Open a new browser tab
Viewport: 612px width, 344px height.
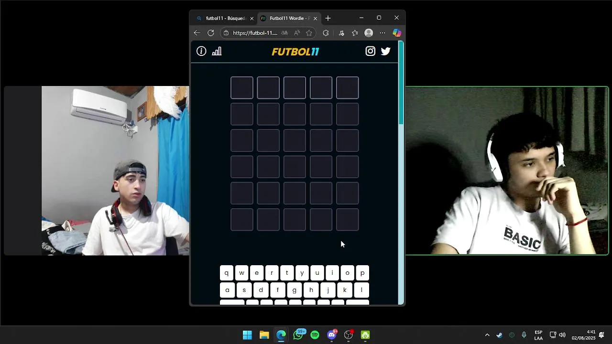pyautogui.click(x=328, y=18)
